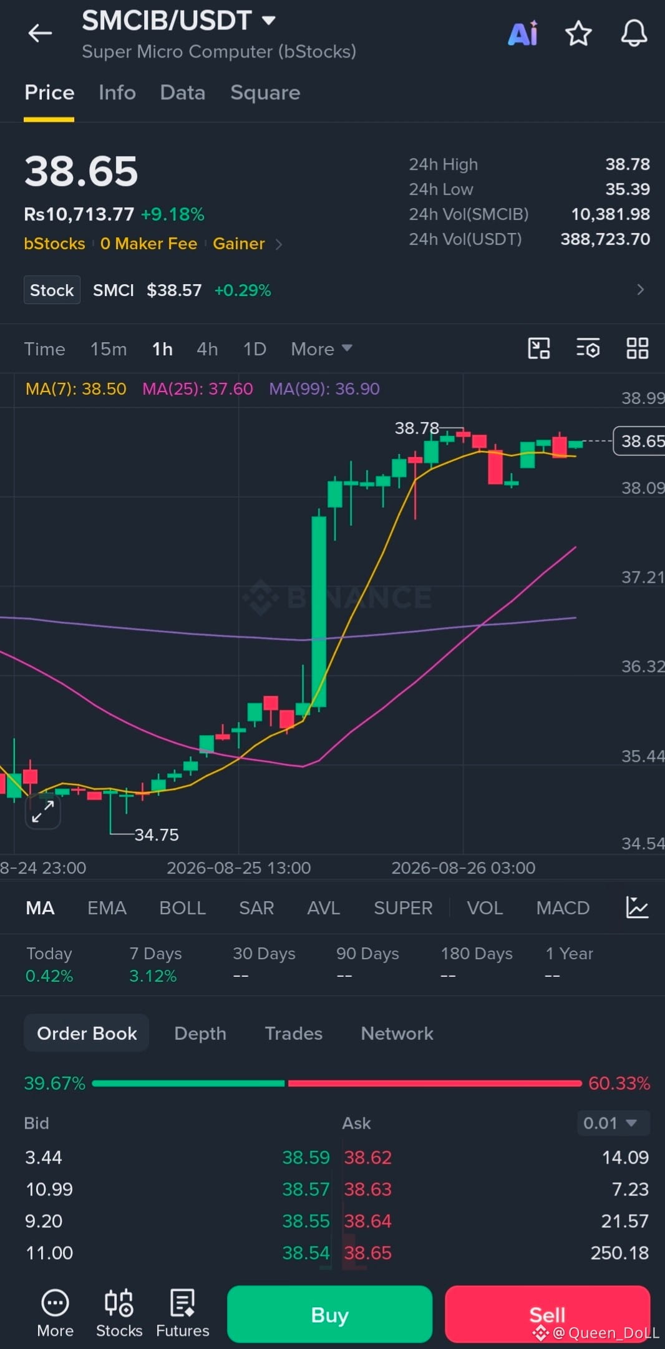Switch to the Data tab
665x1349 pixels.
(182, 92)
